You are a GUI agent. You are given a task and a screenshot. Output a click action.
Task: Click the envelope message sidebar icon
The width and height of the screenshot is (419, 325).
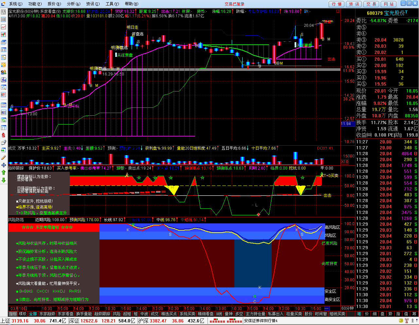point(4,65)
